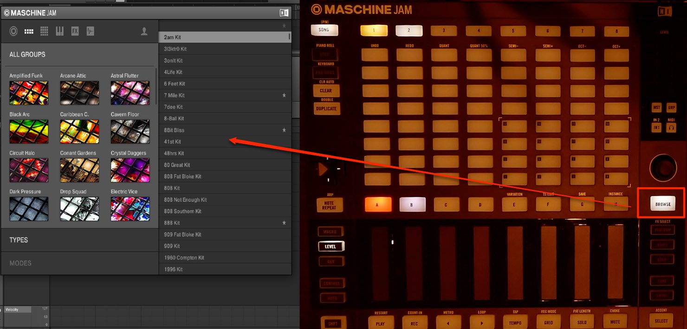The width and height of the screenshot is (687, 329).
Task: Select '909 Kit' in list
Action: (225, 246)
